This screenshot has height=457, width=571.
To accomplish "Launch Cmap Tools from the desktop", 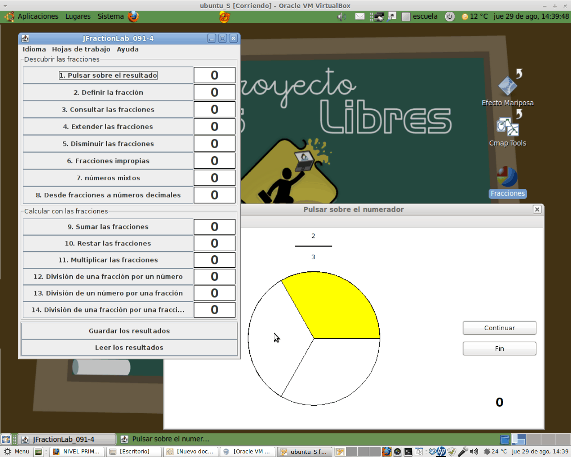I will (507, 127).
